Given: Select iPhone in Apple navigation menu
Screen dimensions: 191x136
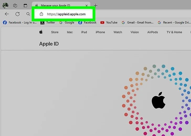Looking at the screenshot, I should tap(100, 32).
